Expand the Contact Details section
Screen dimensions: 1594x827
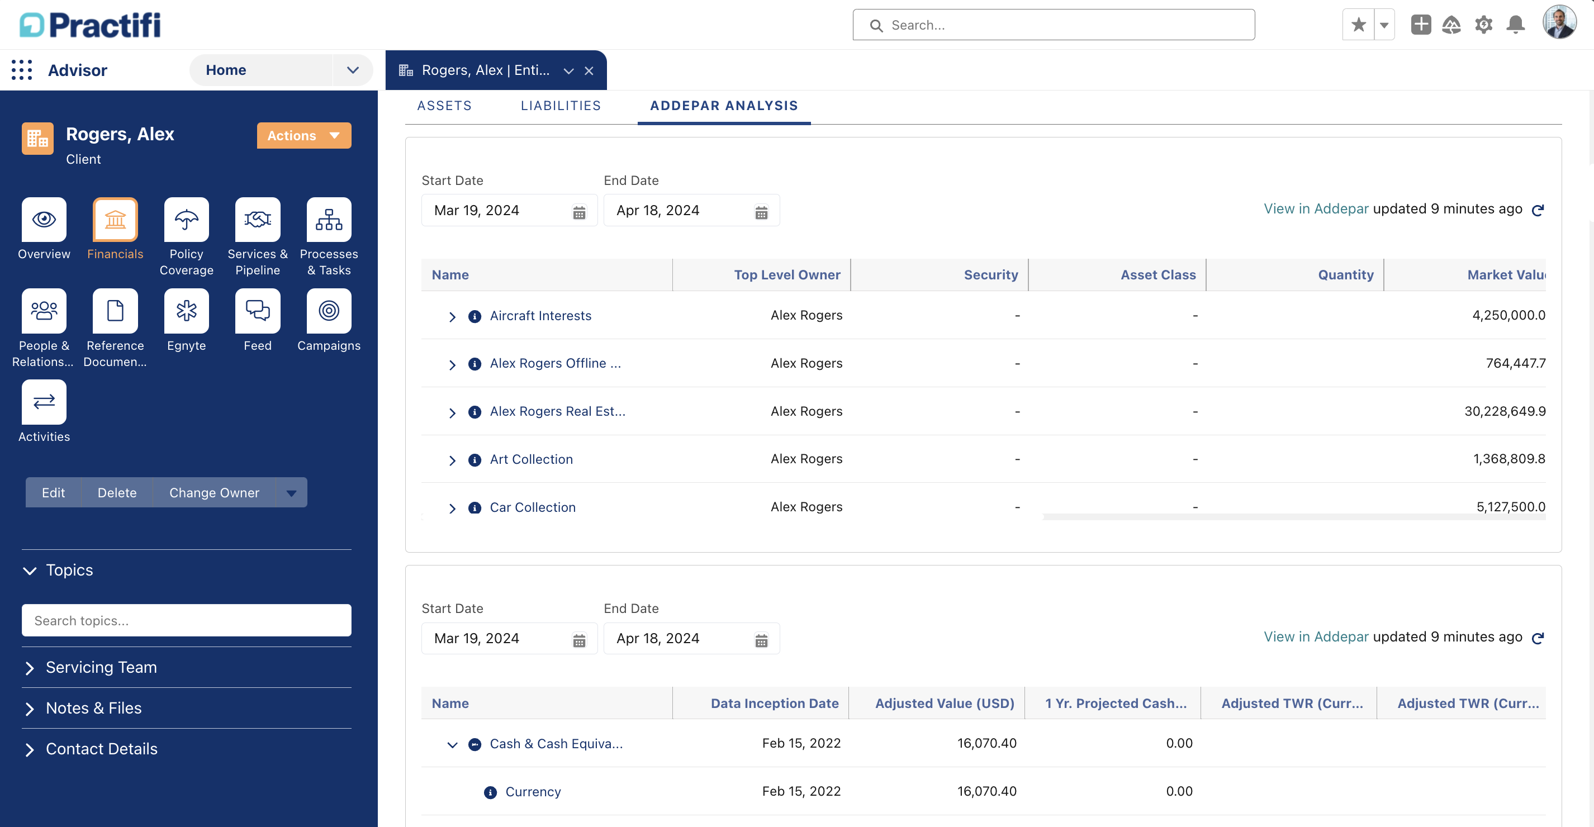(x=29, y=750)
